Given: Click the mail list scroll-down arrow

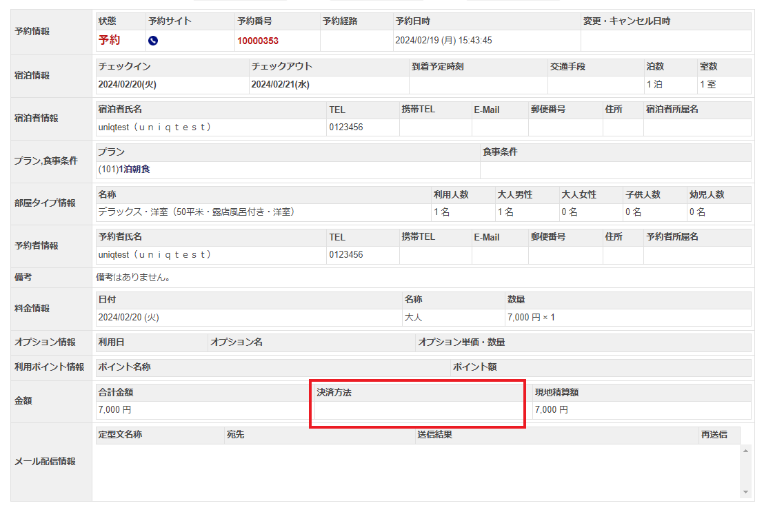Looking at the screenshot, I should tap(745, 492).
